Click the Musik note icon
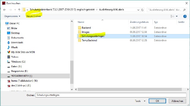 (x=9, y=47)
